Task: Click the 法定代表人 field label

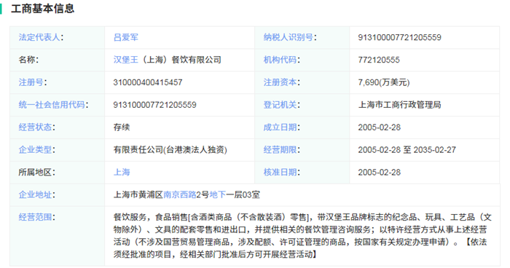Action: click(39, 37)
